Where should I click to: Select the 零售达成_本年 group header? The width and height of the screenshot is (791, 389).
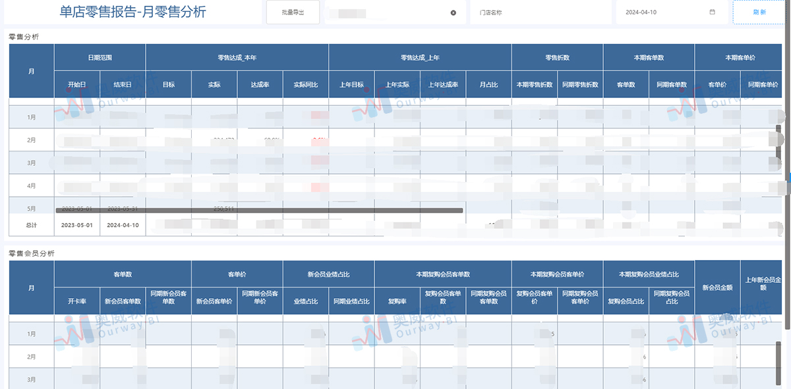[x=237, y=58]
